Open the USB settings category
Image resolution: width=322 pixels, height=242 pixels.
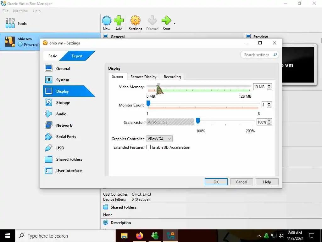point(60,148)
